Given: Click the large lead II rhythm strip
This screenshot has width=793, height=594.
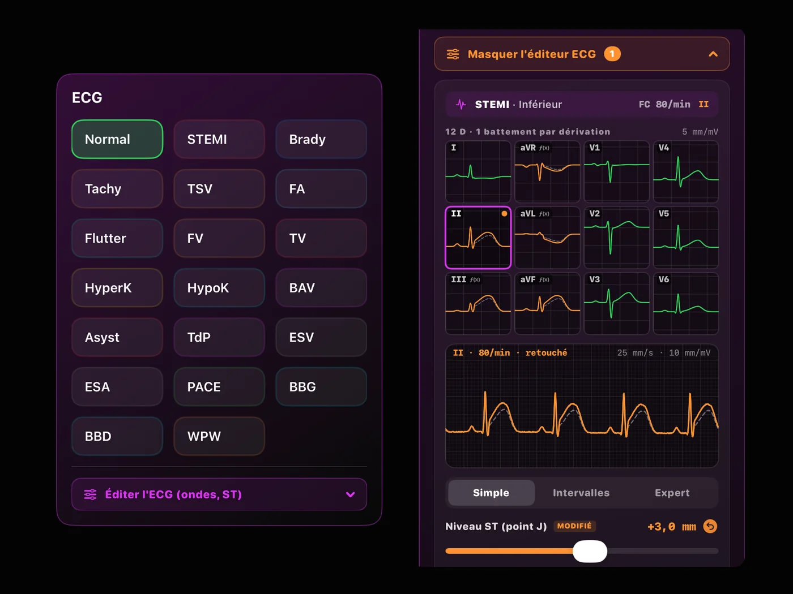Looking at the screenshot, I should (x=582, y=406).
